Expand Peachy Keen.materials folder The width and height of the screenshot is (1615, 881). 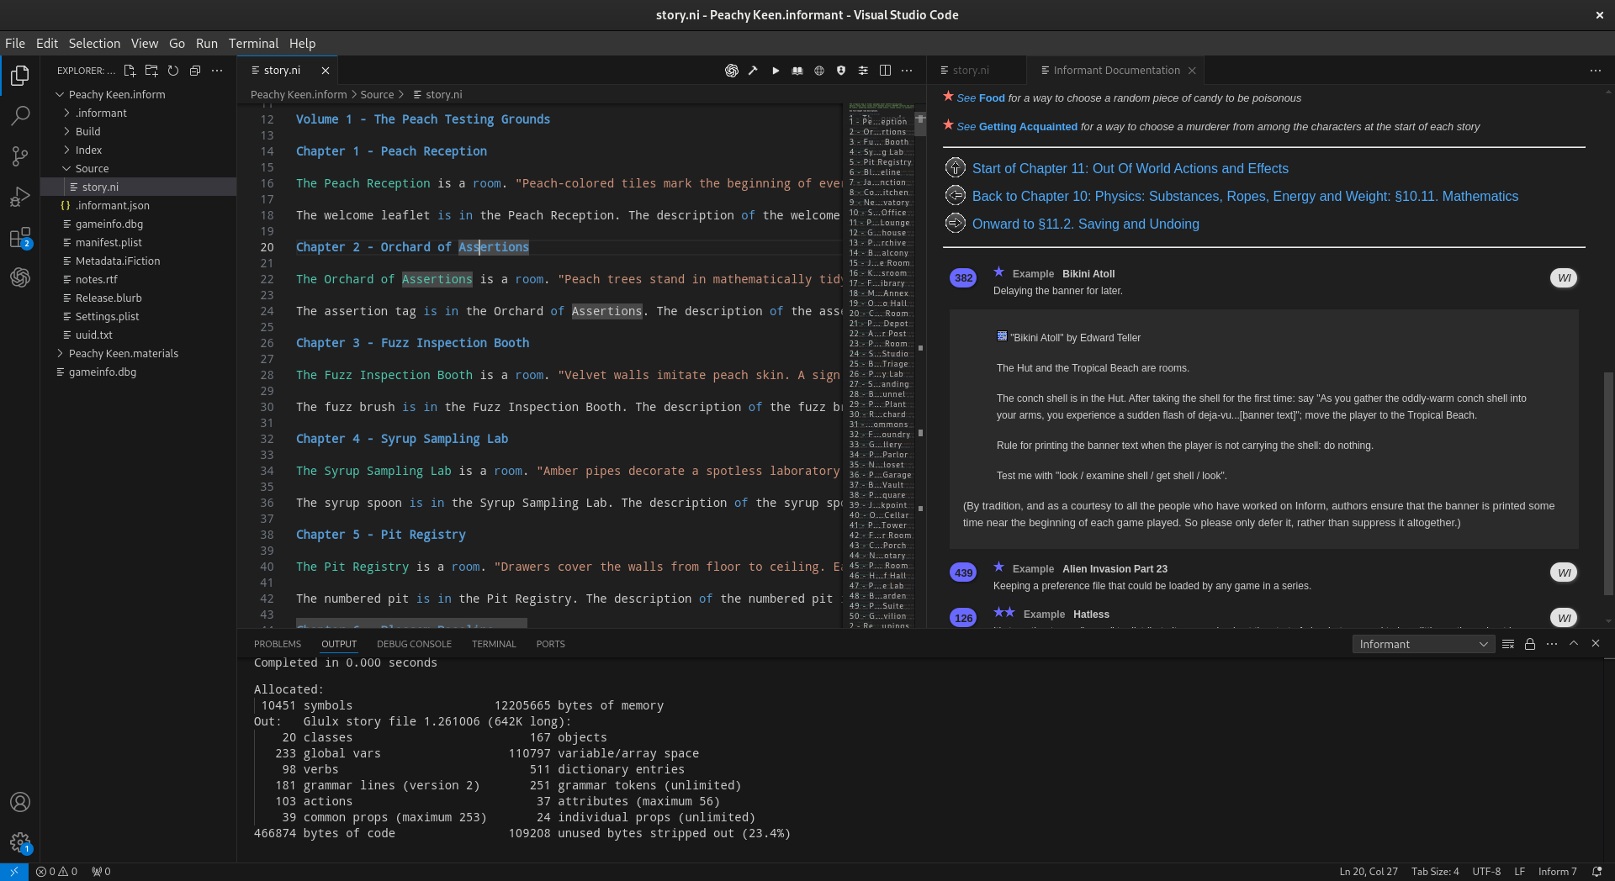pyautogui.click(x=138, y=353)
